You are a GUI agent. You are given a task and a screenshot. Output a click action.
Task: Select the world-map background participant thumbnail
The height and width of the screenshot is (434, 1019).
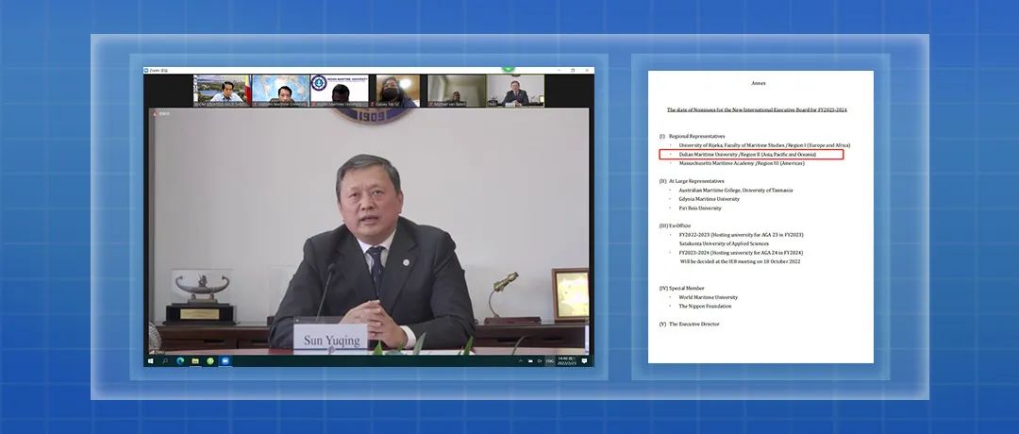[x=280, y=91]
